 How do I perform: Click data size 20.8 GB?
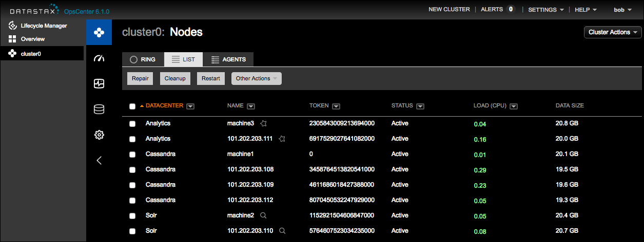coord(567,123)
